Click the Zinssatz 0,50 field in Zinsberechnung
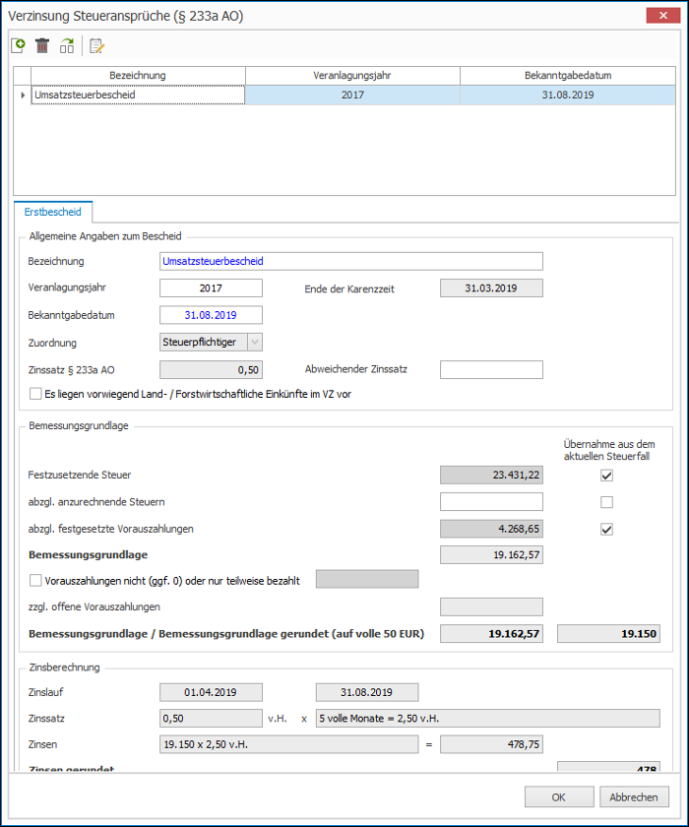Image resolution: width=689 pixels, height=827 pixels. 211,719
